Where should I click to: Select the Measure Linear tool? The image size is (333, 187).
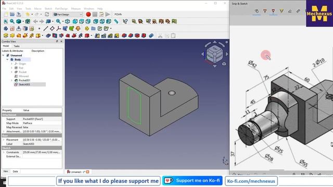click(x=134, y=21)
